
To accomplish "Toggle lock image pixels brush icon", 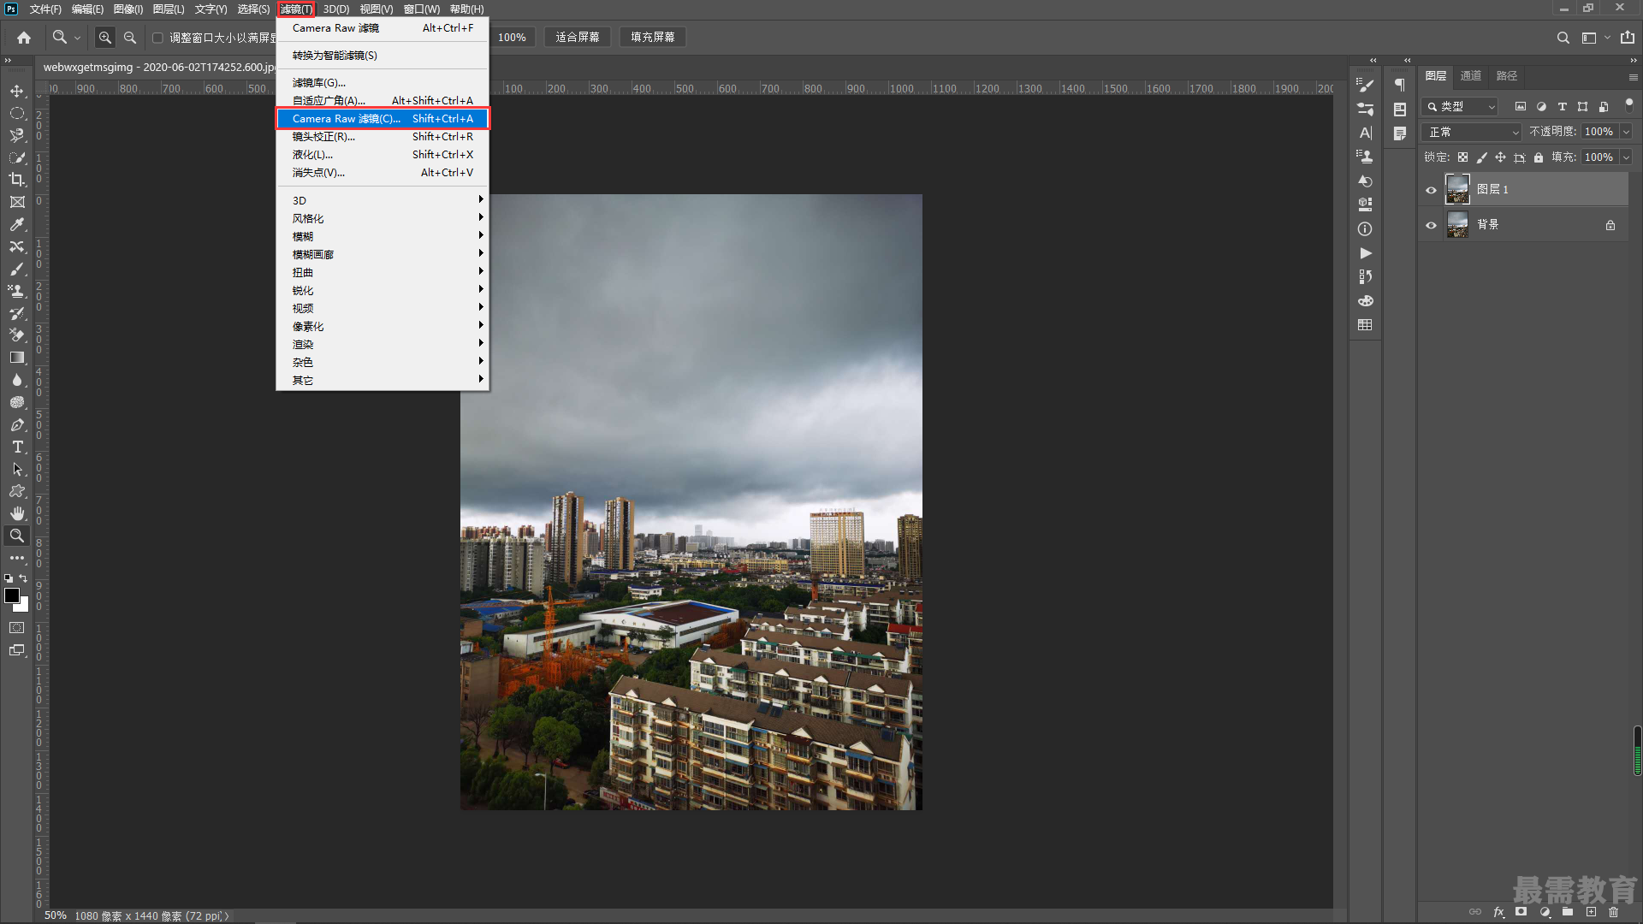I will tap(1481, 157).
